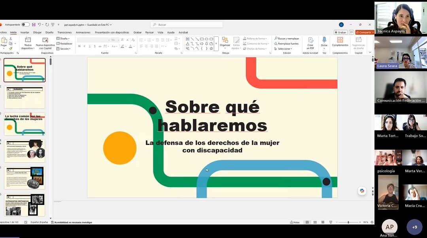This screenshot has width=427, height=238.
Task: Click the text highlight color button
Action: coord(123,46)
